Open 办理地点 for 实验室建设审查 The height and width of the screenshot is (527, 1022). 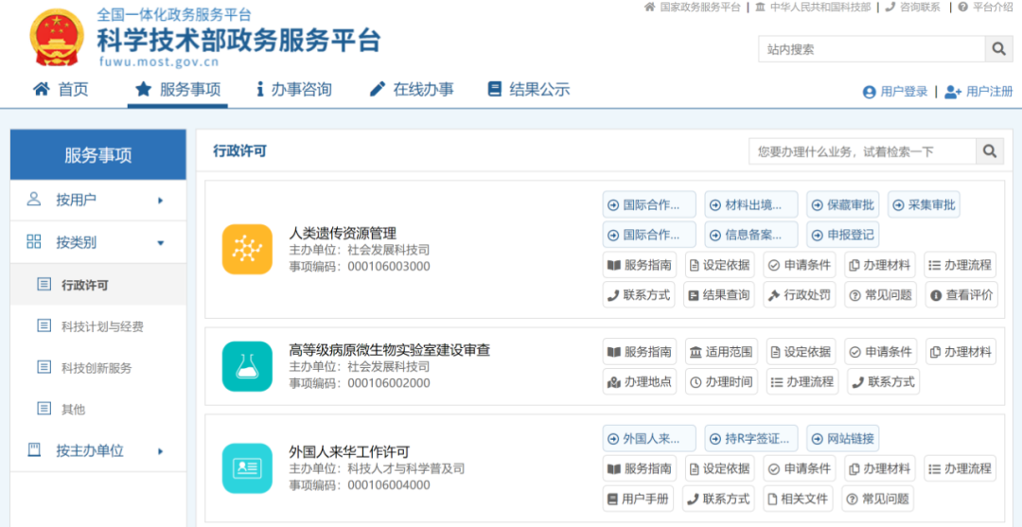pyautogui.click(x=640, y=381)
